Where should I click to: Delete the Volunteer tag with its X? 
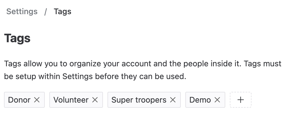95,100
